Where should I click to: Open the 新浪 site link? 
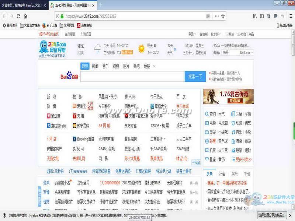51,97
